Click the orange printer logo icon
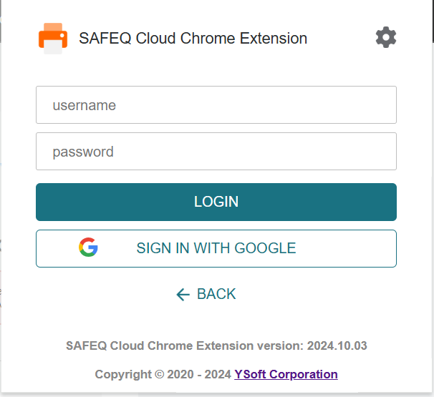 [53, 39]
